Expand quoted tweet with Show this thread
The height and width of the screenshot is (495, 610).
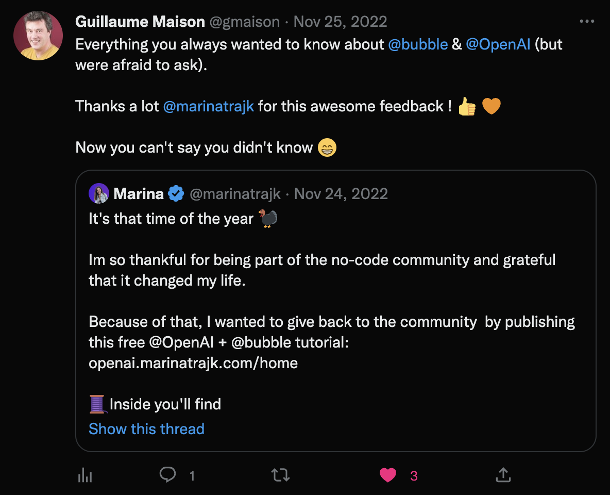[146, 428]
